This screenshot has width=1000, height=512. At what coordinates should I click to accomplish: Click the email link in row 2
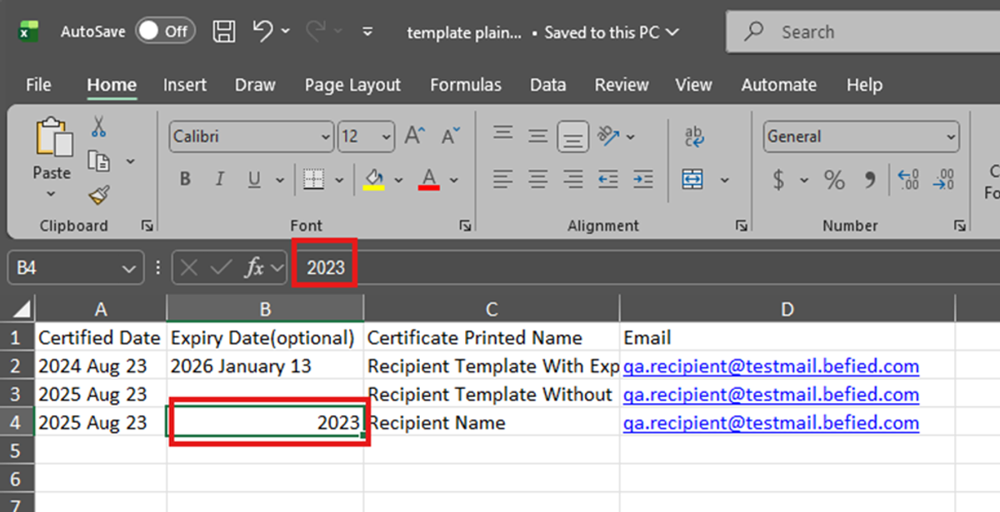(x=771, y=365)
